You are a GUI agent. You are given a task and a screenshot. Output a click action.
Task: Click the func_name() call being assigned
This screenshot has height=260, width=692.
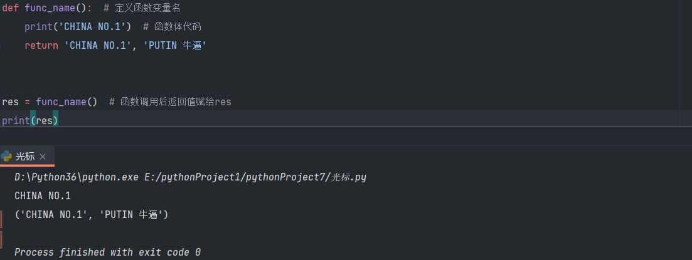coord(66,101)
